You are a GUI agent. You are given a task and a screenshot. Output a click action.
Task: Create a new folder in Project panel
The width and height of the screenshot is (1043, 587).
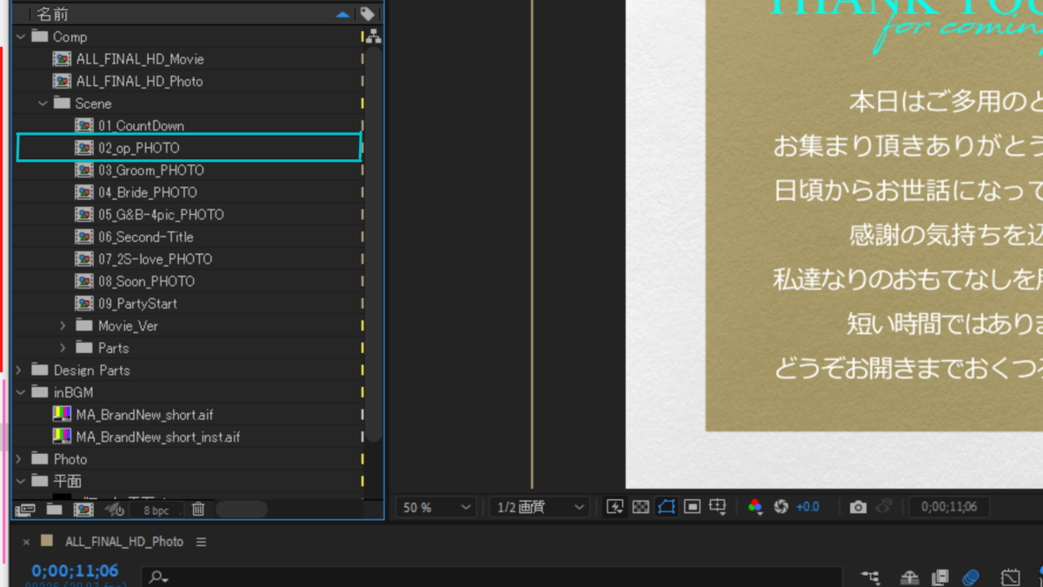54,510
